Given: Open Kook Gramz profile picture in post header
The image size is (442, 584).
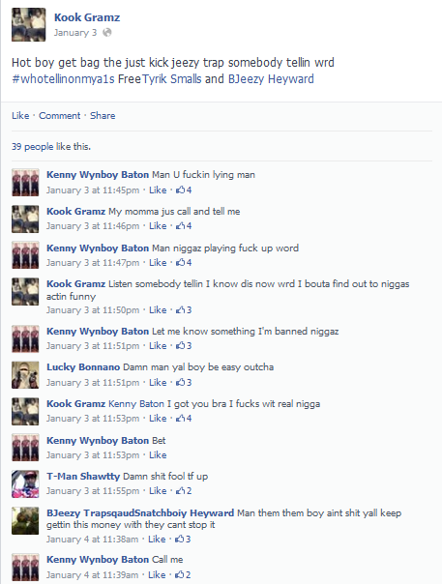Looking at the screenshot, I should pos(29,24).
